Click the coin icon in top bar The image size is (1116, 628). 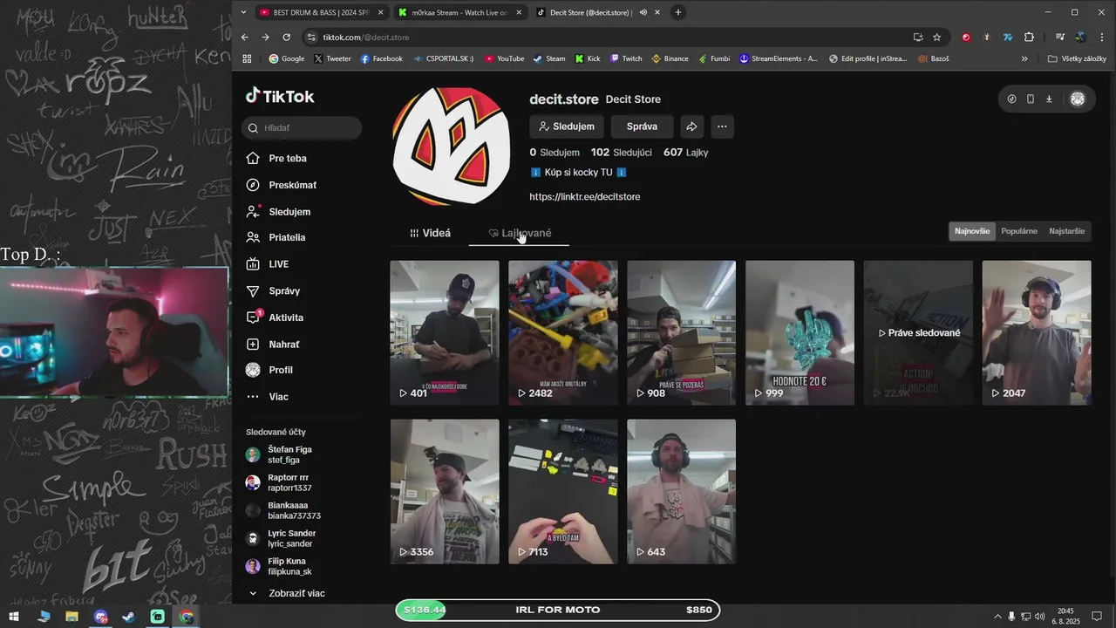pyautogui.click(x=1011, y=99)
